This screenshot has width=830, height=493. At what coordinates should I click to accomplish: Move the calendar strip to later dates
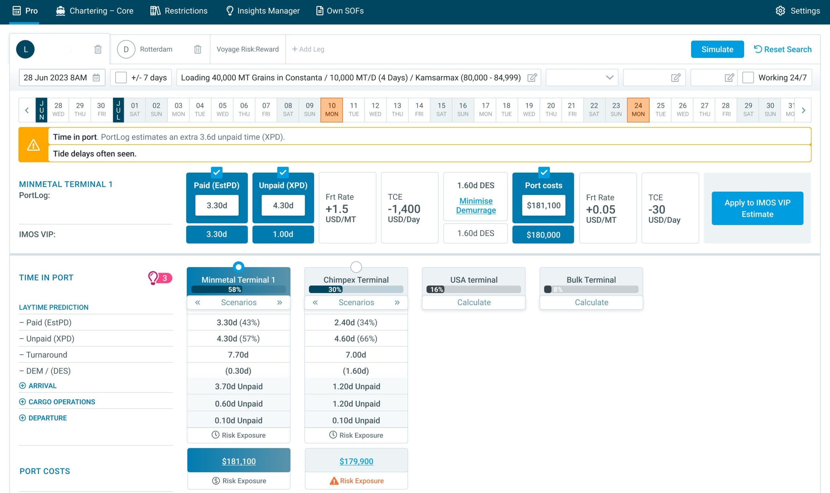click(x=803, y=110)
